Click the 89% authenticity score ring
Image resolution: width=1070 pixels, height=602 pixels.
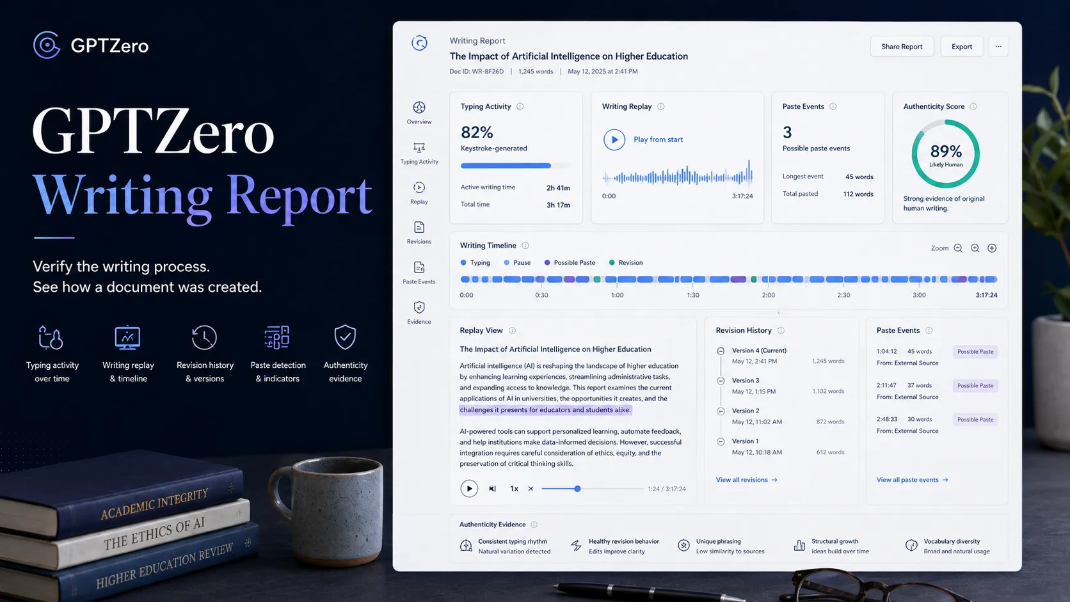click(x=946, y=154)
